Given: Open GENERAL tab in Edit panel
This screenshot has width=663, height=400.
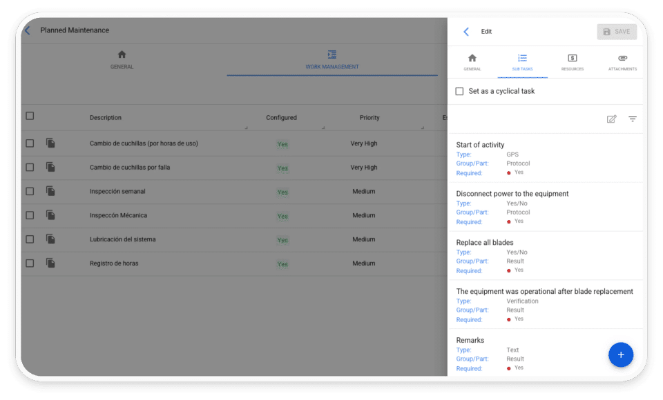Looking at the screenshot, I should (x=472, y=62).
